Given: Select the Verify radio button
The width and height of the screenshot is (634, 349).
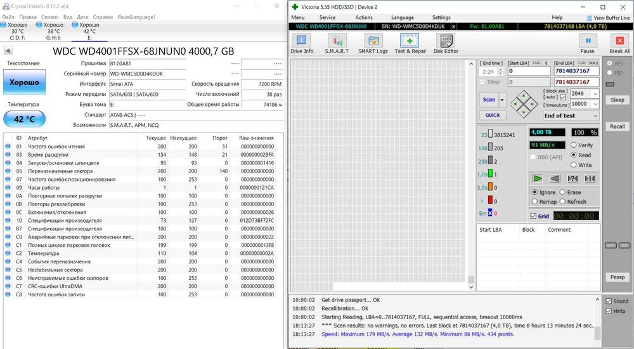Looking at the screenshot, I should tap(573, 145).
